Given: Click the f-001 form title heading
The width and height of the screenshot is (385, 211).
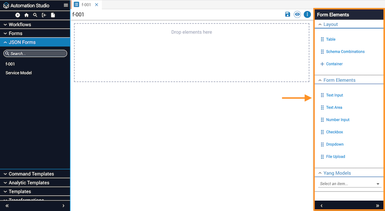Looking at the screenshot, I should coord(78,14).
